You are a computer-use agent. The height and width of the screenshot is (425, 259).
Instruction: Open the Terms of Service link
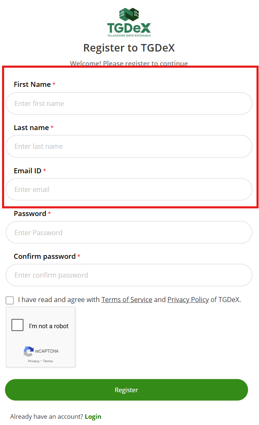coord(127,300)
